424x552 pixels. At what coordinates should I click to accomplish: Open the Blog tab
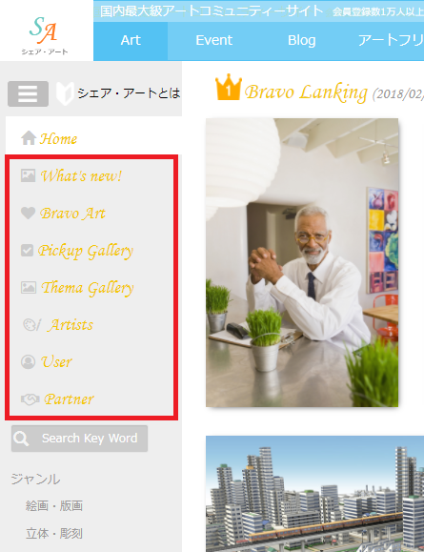click(301, 40)
